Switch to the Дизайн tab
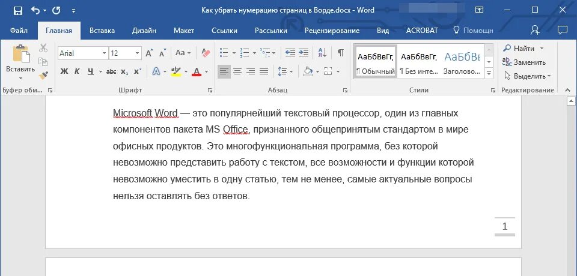 (x=144, y=31)
